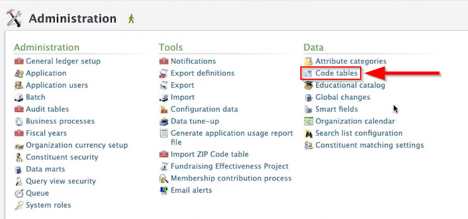The width and height of the screenshot is (468, 219).
Task: Open the Fundraising Effectiveness Project link
Action: point(229,166)
